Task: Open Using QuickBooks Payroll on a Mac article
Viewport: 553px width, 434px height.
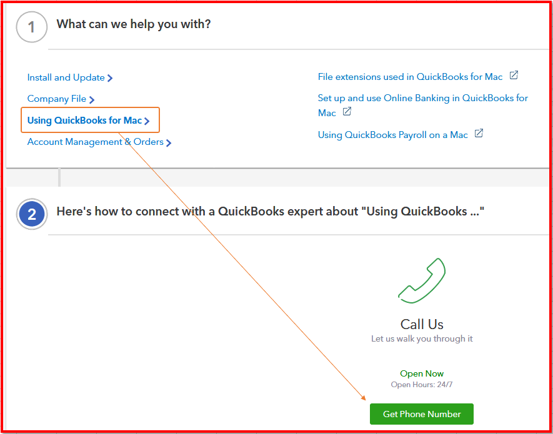Action: (x=392, y=134)
